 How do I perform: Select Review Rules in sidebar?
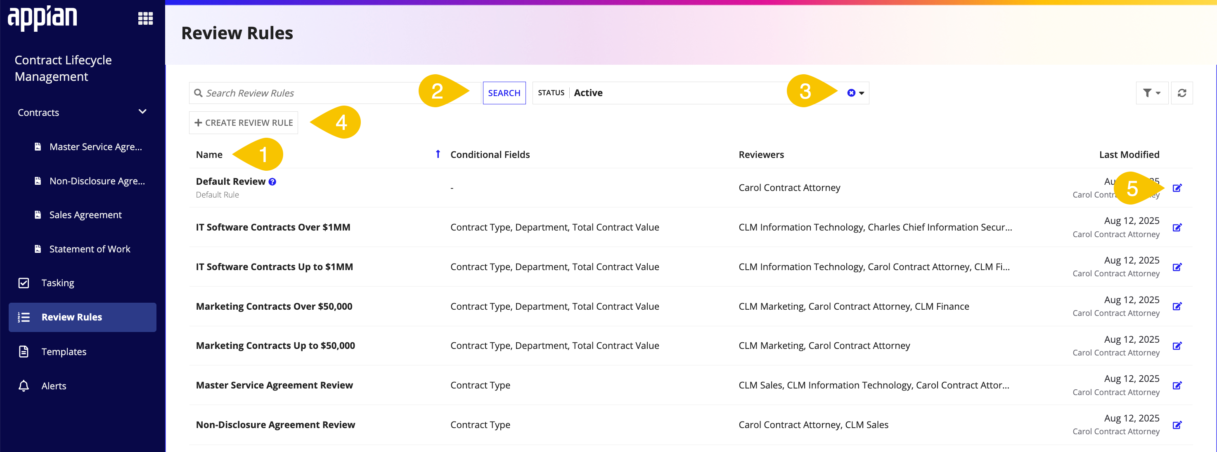tap(82, 317)
